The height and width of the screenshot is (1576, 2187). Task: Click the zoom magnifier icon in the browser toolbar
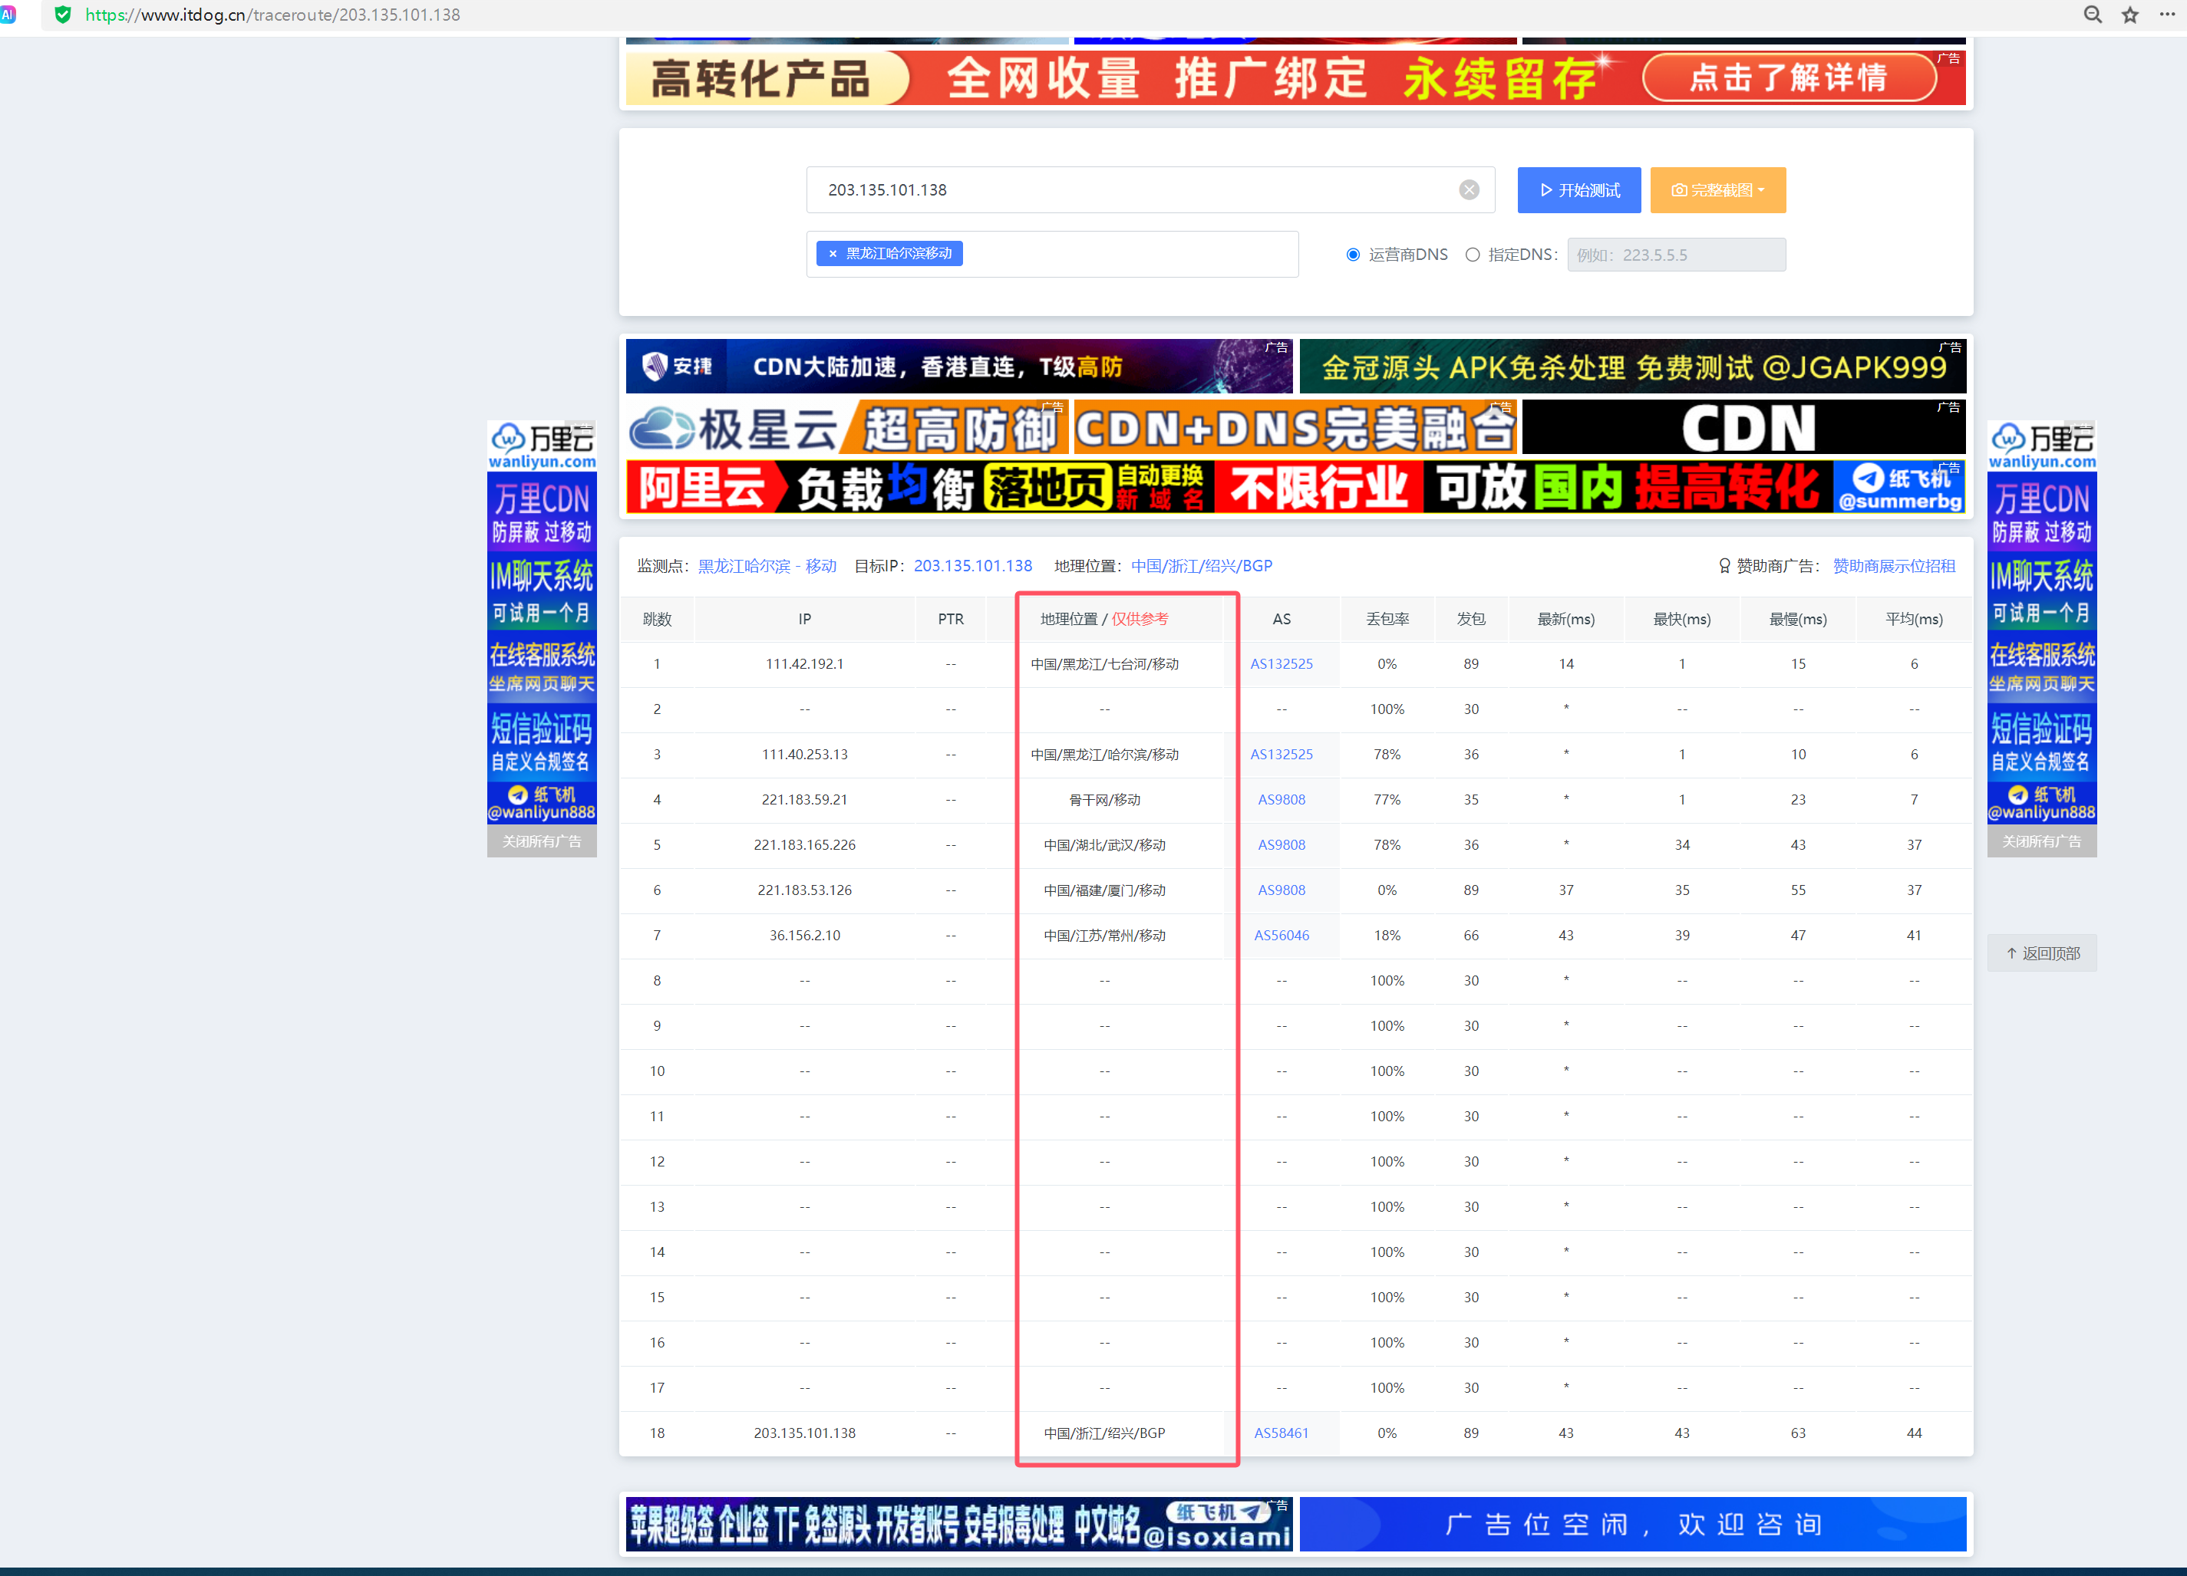click(2093, 15)
